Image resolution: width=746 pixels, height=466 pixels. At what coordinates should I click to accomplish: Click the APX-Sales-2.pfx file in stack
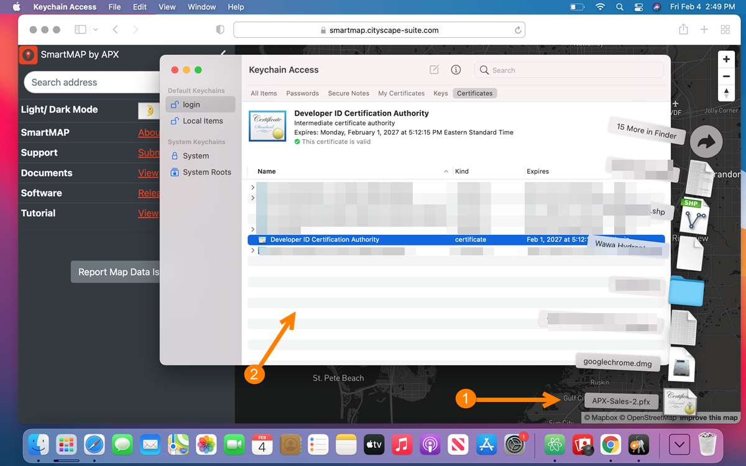click(621, 401)
